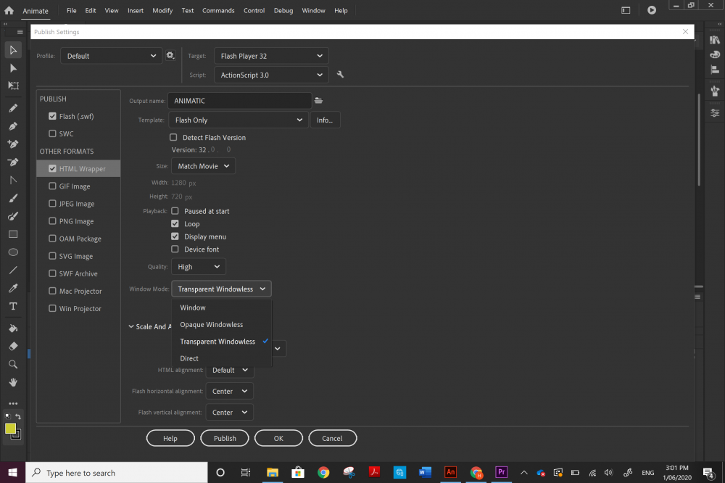Enable the JPEG Image checkbox
Image resolution: width=725 pixels, height=483 pixels.
pos(52,204)
